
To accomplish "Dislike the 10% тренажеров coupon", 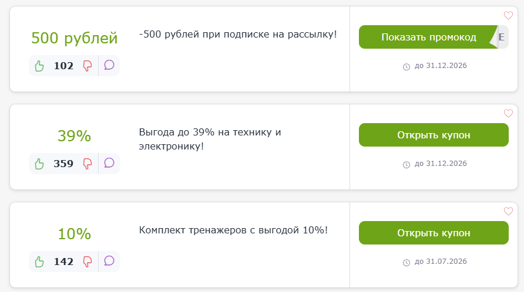I will tap(88, 262).
